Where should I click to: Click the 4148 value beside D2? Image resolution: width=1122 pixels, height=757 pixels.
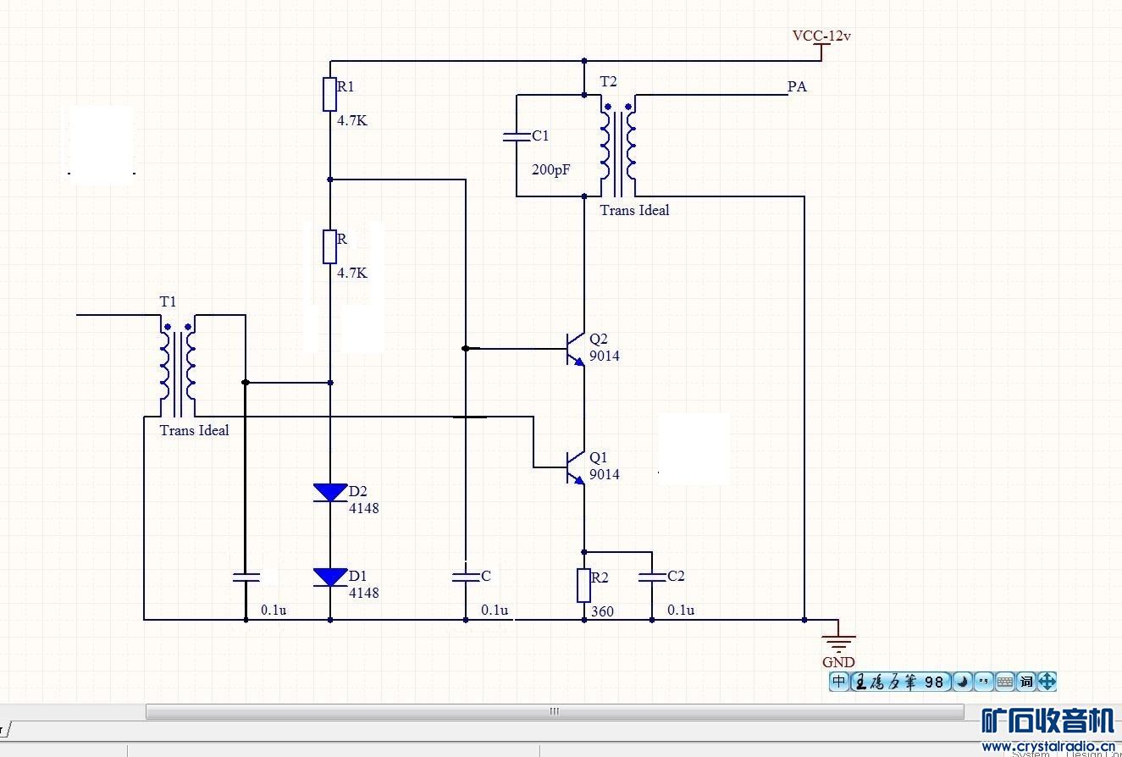tap(364, 508)
